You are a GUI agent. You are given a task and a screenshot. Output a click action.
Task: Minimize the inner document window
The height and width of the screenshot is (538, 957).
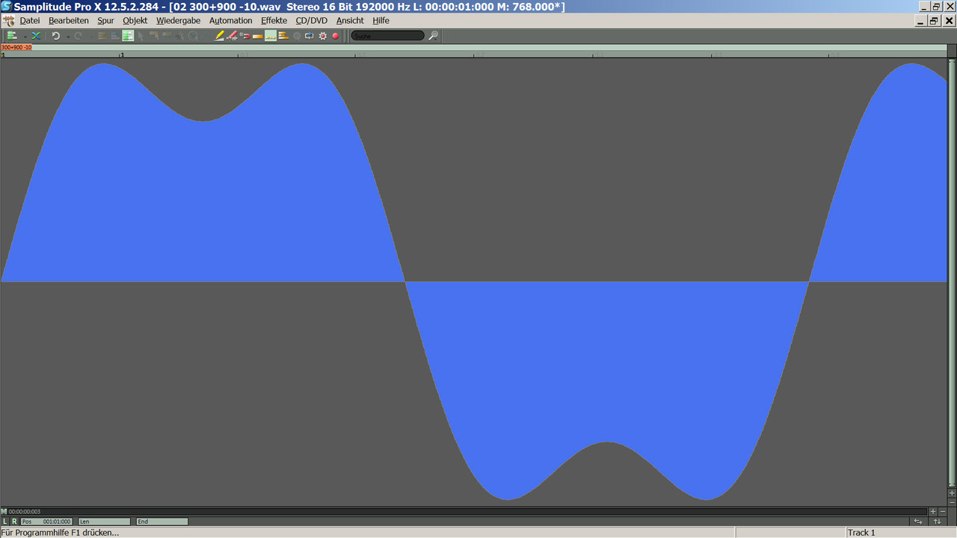[921, 21]
